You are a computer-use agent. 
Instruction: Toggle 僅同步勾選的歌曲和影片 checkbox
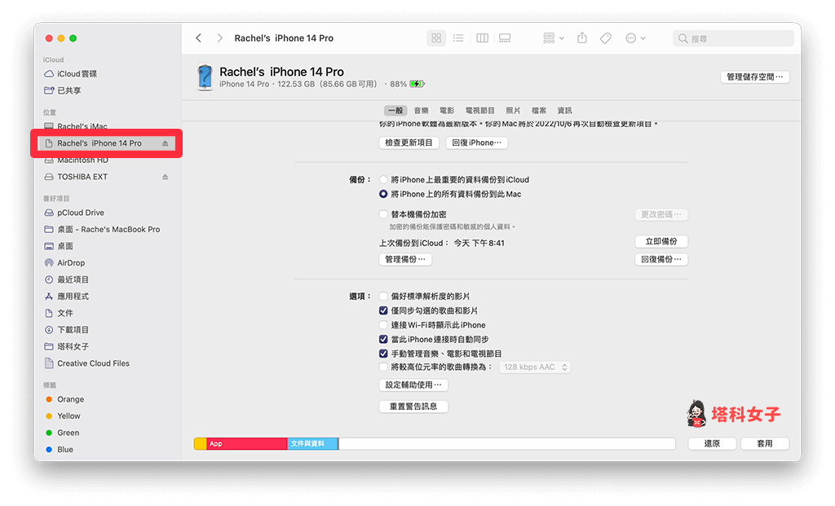[383, 310]
